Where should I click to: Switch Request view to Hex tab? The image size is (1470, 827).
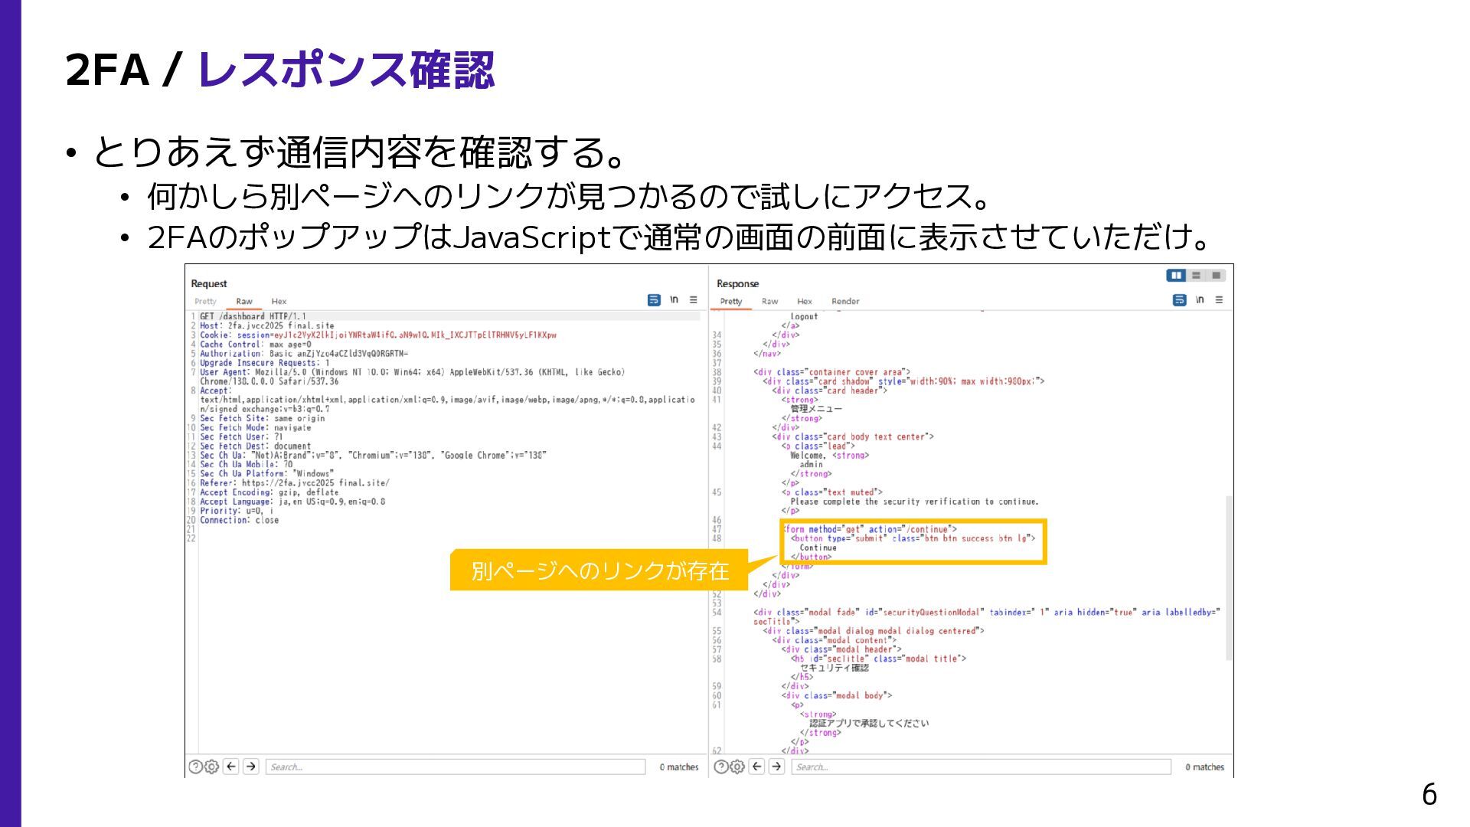tap(279, 302)
